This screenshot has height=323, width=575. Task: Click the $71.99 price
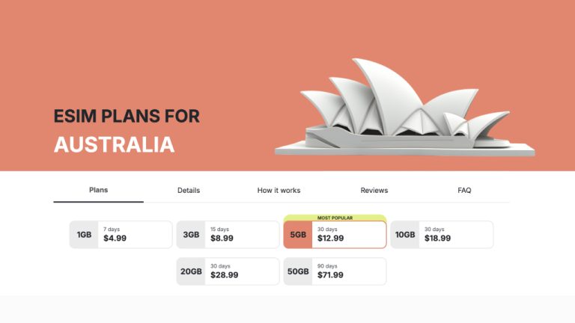coord(330,275)
